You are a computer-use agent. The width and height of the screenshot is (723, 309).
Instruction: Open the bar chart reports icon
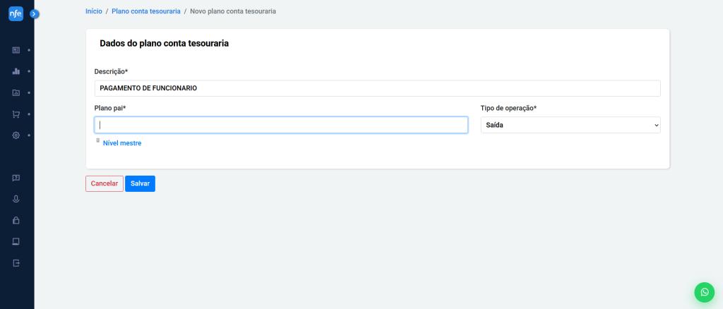(16, 71)
